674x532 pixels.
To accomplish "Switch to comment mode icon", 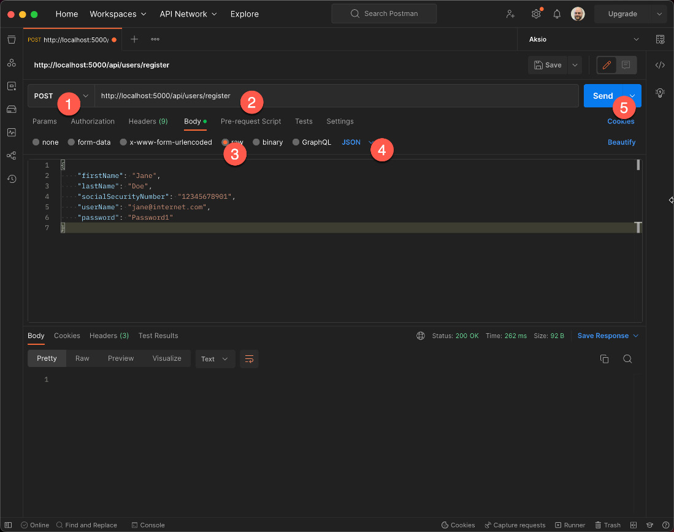I will [x=626, y=65].
